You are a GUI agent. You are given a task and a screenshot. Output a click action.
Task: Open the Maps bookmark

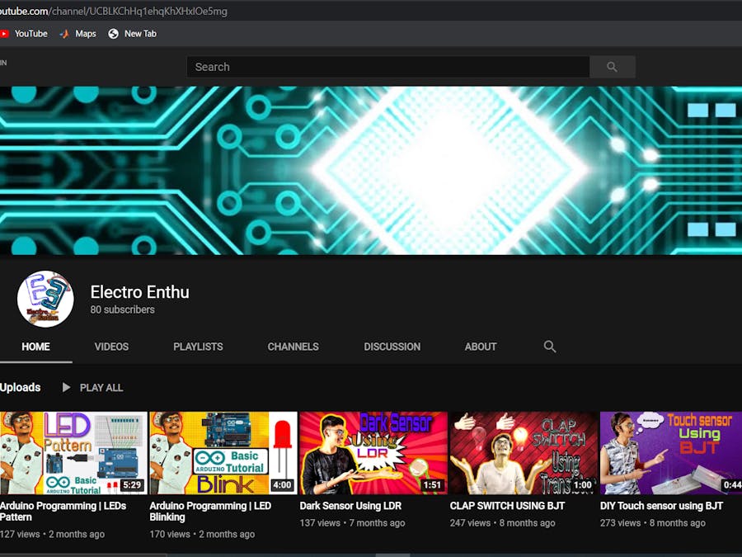(x=78, y=34)
